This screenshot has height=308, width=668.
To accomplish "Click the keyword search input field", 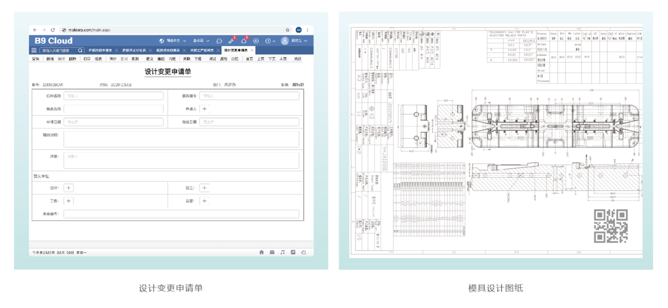I will click(x=59, y=51).
